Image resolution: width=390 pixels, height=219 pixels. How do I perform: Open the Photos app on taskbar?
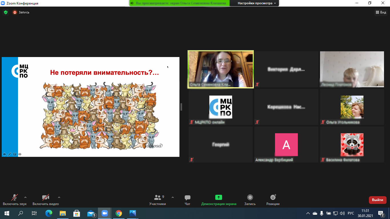pyautogui.click(x=133, y=213)
